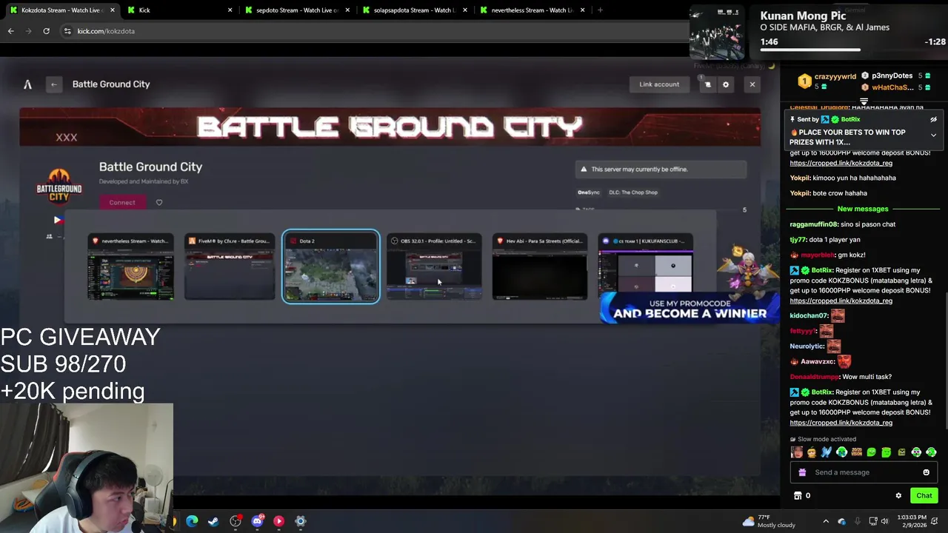
Task: Click the FiveM logo at top left
Action: 27,84
